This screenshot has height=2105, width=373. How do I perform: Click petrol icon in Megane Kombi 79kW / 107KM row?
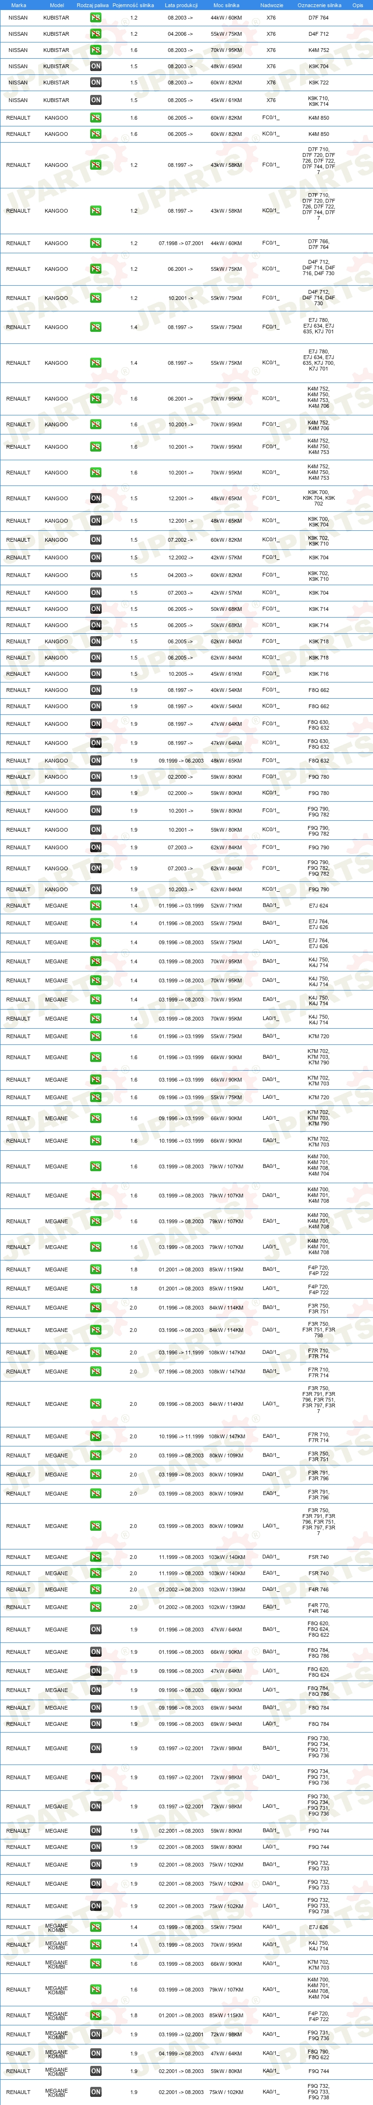(96, 1990)
